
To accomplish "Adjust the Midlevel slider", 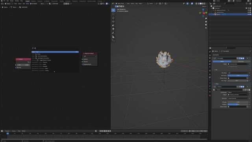I will [x=238, y=104].
